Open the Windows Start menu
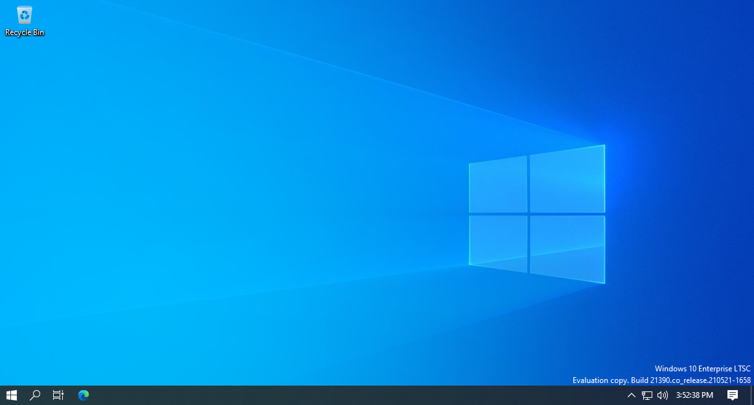This screenshot has height=405, width=754. (12, 395)
